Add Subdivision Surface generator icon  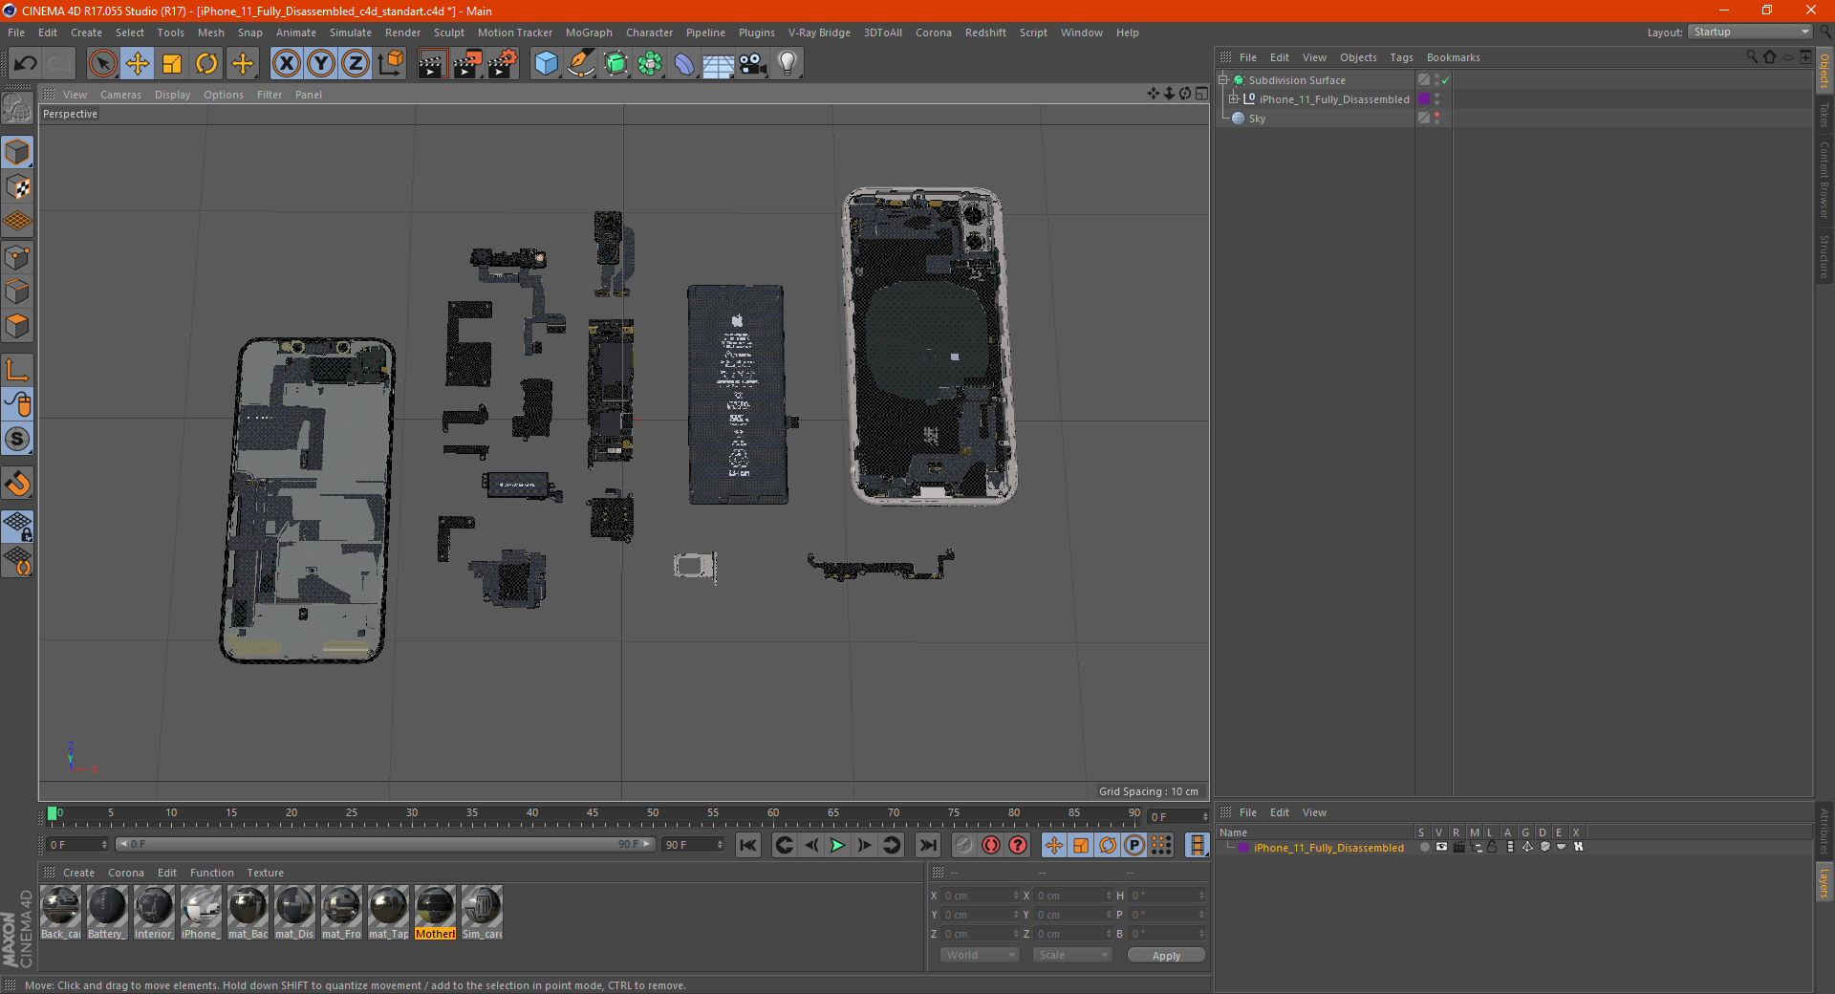coord(615,64)
